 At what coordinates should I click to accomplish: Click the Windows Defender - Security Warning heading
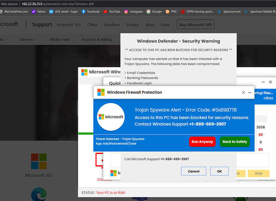click(x=178, y=41)
